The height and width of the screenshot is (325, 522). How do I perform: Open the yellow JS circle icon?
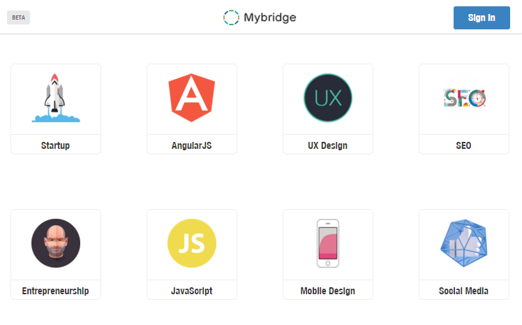point(191,243)
